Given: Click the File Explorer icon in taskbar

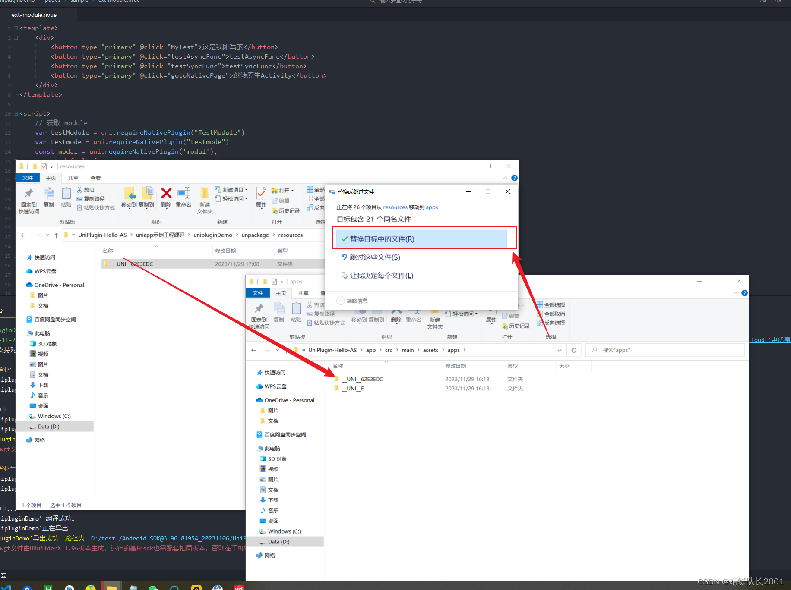Looking at the screenshot, I should [112, 587].
